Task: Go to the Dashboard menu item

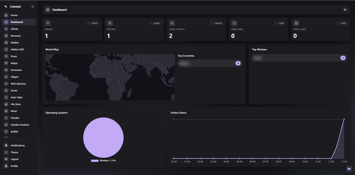Action: click(19, 22)
